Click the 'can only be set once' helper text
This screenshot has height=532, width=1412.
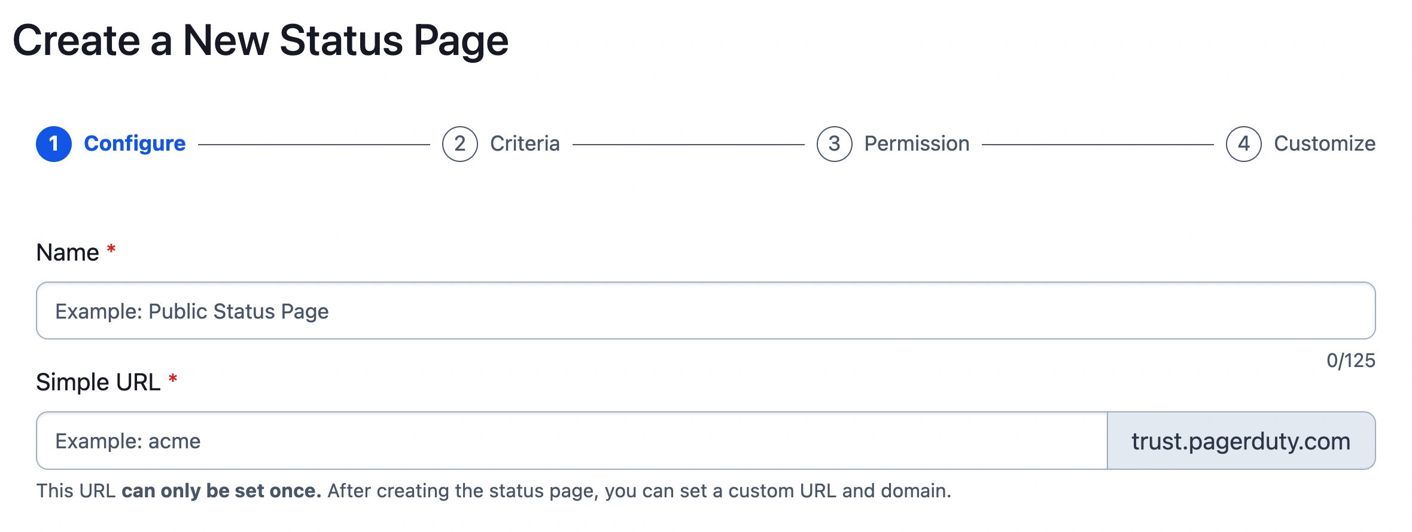[221, 491]
